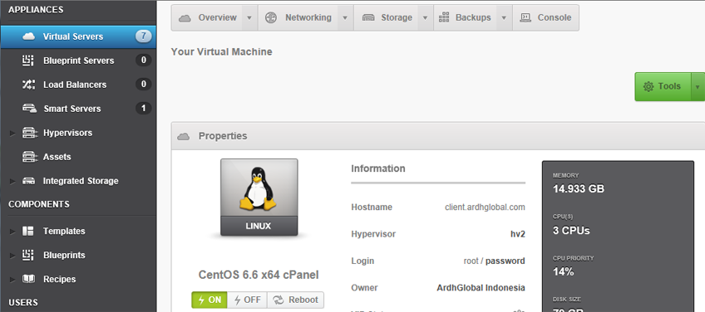Click the Backups grid icon
705x312 pixels.
click(444, 17)
